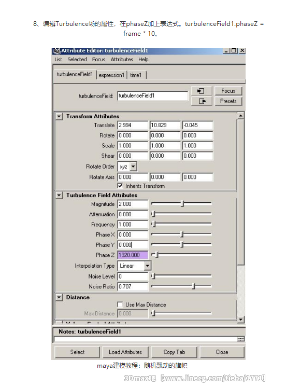This screenshot has width=286, height=388.
Task: Click the Rotate Axis X field
Action: click(x=133, y=177)
